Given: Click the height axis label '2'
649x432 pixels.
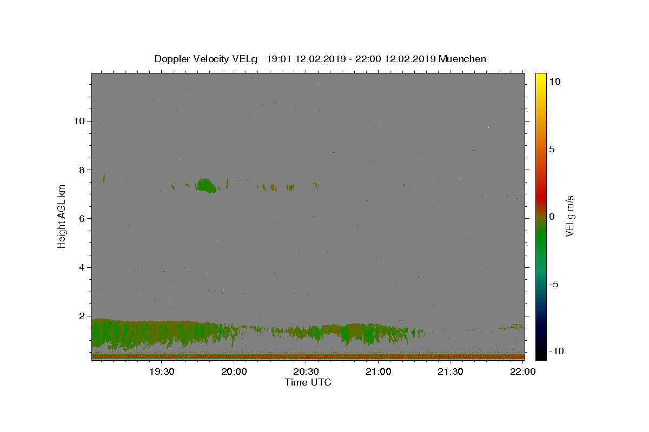Looking at the screenshot, I should (83, 316).
